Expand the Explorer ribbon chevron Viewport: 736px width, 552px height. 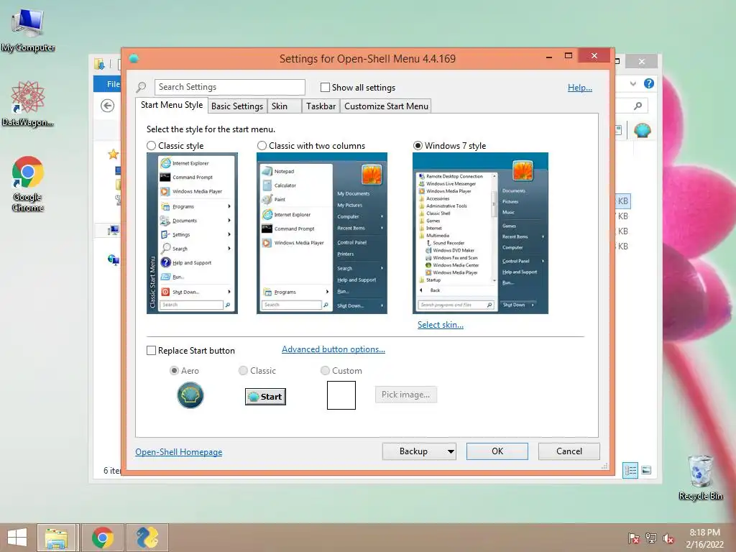[632, 83]
